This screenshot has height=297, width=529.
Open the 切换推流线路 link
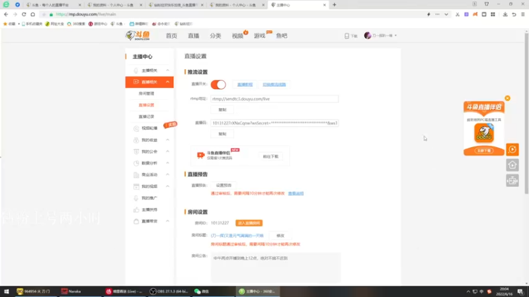[274, 84]
